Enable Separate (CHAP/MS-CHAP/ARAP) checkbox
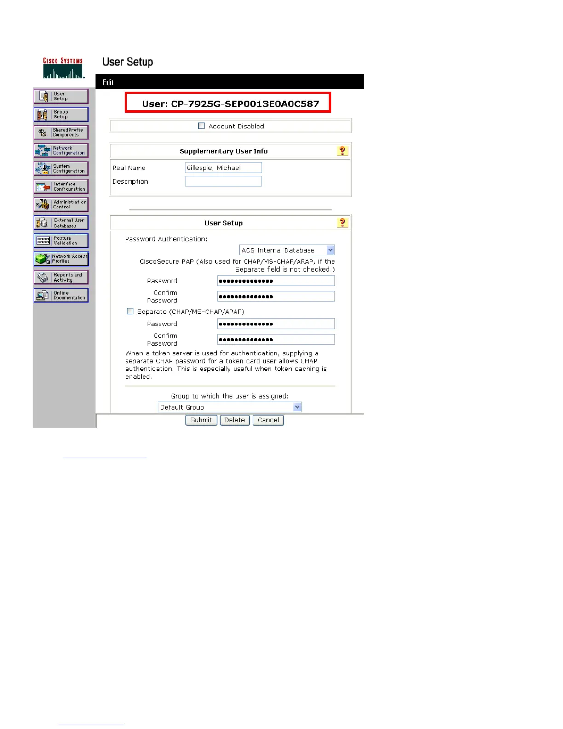 [x=130, y=312]
